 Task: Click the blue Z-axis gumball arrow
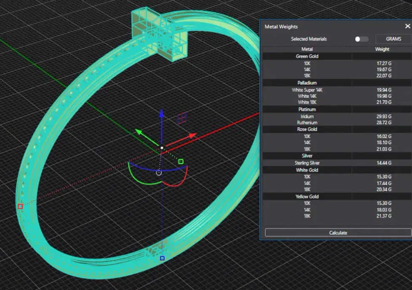coord(162,113)
